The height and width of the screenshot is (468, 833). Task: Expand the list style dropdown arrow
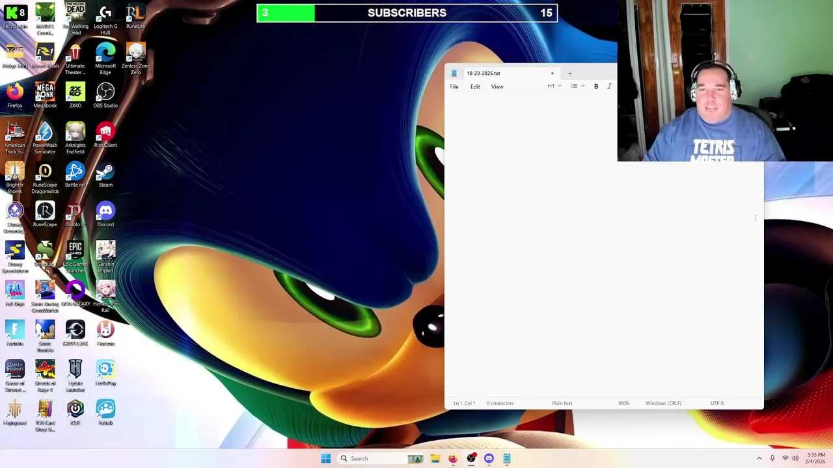pos(582,86)
